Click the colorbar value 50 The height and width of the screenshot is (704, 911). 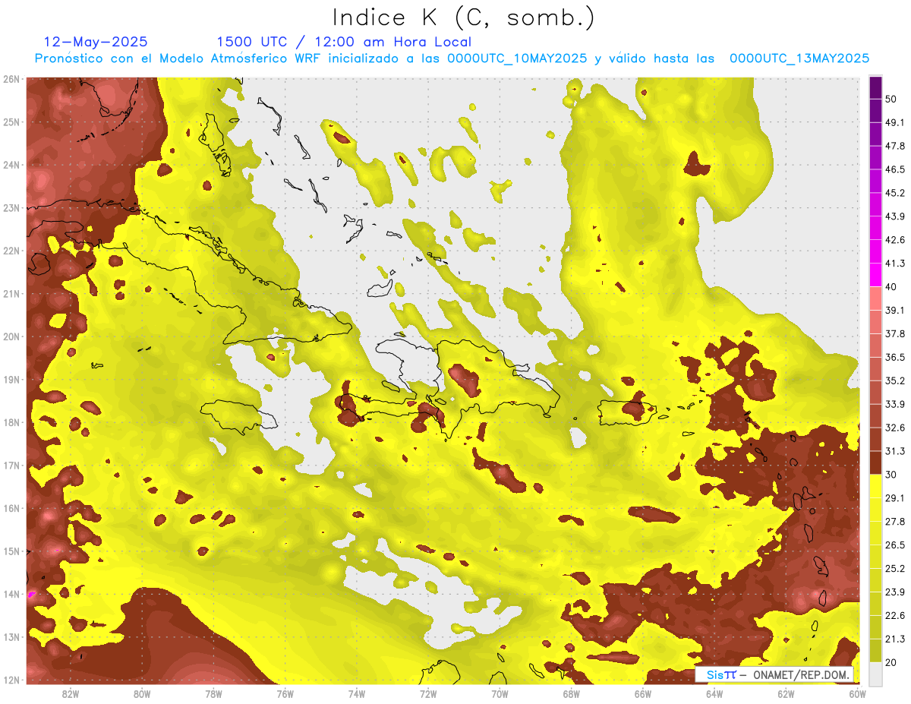[x=891, y=99]
